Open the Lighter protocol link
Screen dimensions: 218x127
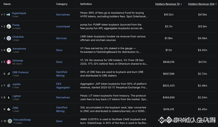[x=17, y=96]
